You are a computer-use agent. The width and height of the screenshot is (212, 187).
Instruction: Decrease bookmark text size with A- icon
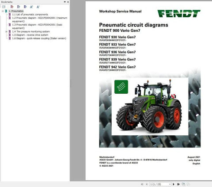38,7
